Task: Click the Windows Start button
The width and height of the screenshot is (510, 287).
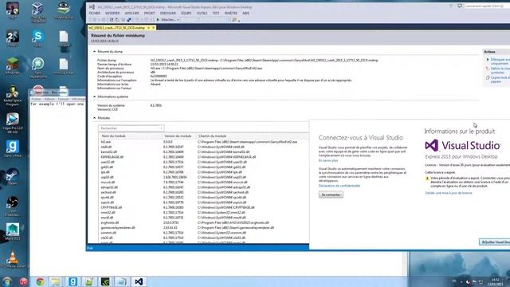Action: pos(7,281)
